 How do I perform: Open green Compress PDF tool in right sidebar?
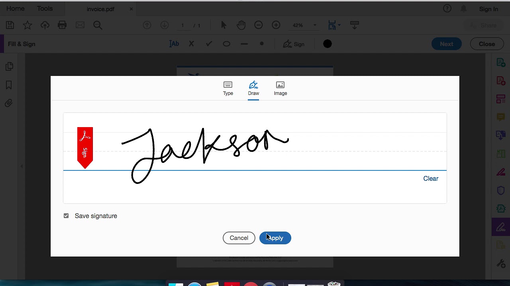point(501,209)
